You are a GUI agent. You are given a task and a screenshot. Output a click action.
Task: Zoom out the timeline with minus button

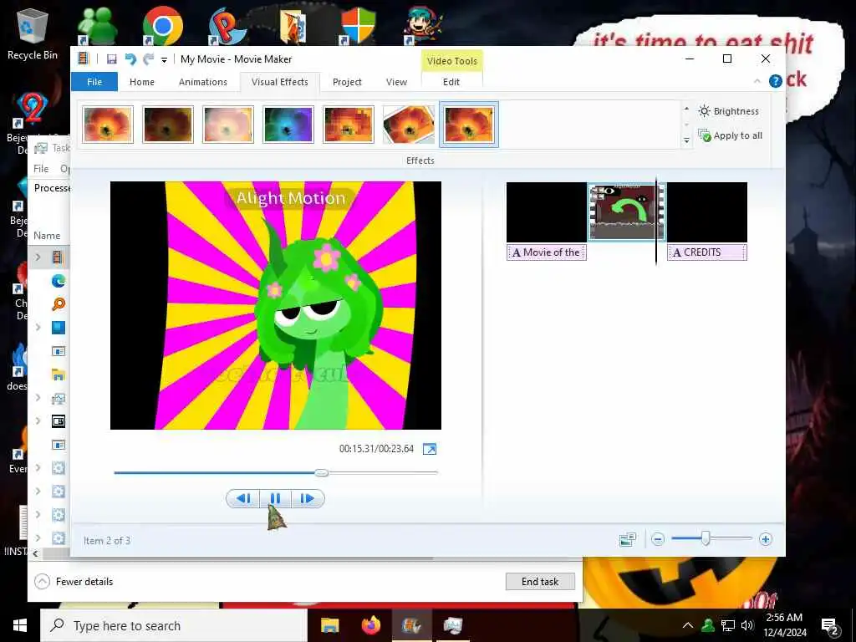658,539
